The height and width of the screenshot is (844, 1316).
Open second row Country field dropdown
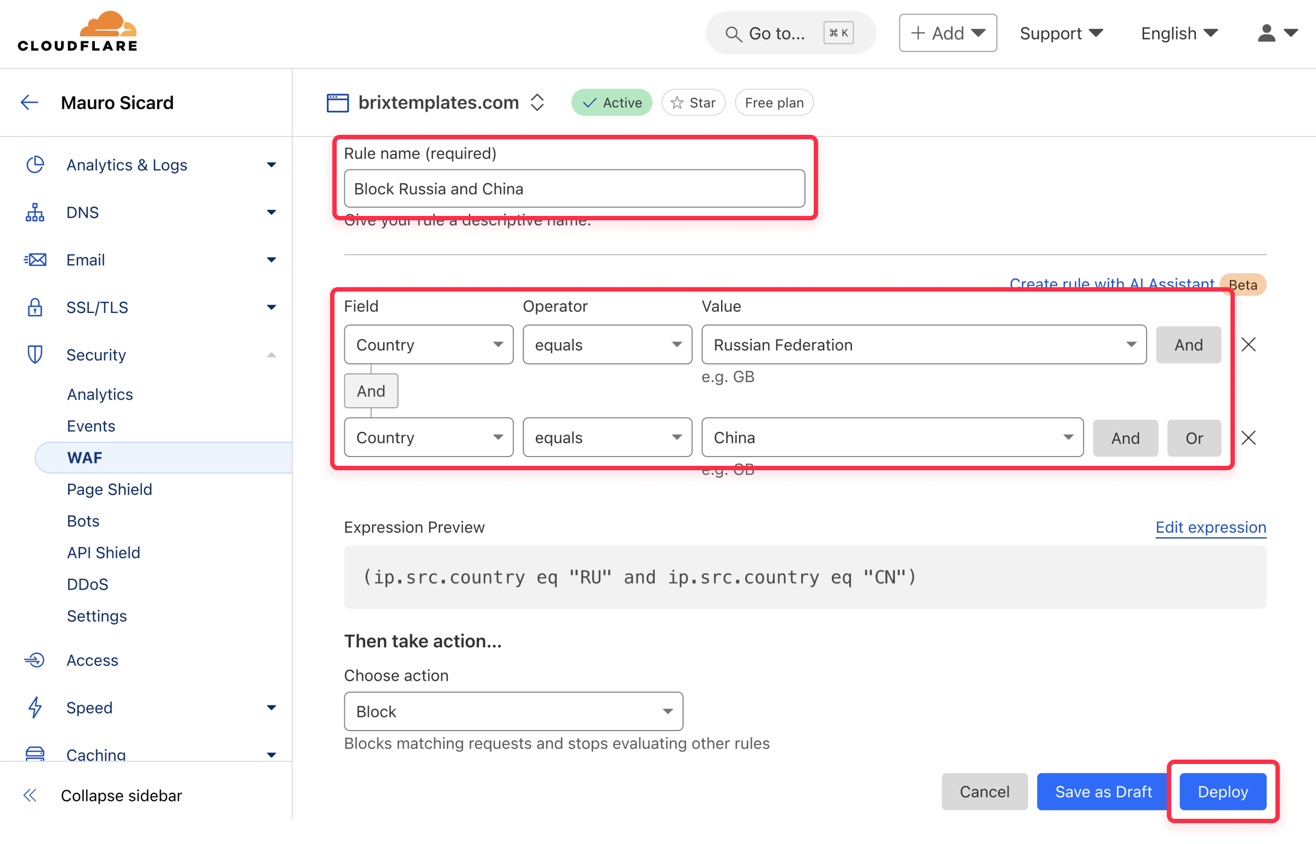click(x=429, y=437)
